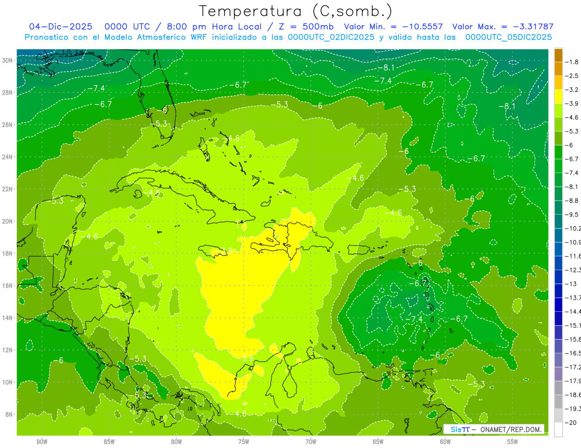Click the 24N latitude axis label
The image size is (581, 448).
point(7,157)
